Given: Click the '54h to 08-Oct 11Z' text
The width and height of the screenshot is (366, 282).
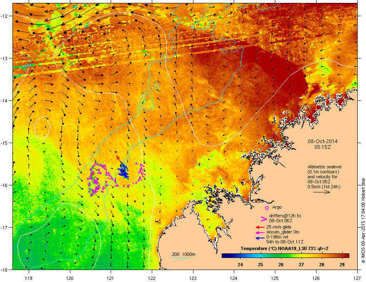Looking at the screenshot, I should pos(285,242).
